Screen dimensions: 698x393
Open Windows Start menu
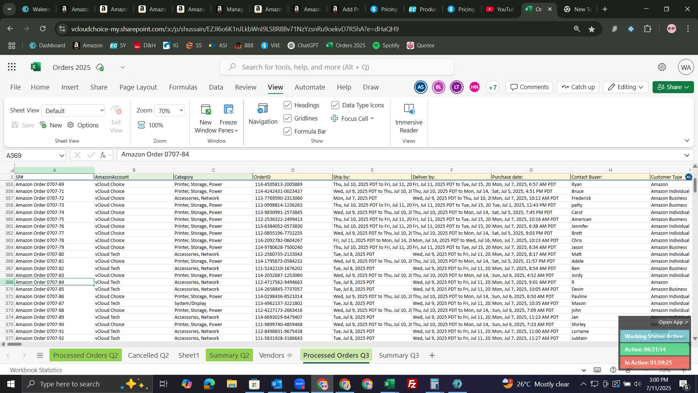pos(11,384)
